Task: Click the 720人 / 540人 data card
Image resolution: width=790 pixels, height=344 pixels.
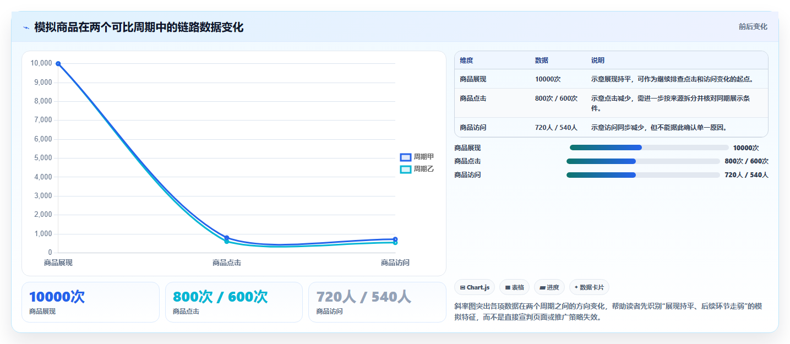Action: [x=377, y=302]
